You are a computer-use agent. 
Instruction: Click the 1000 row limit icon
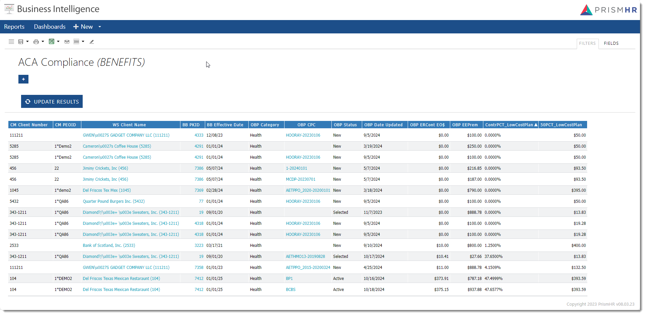click(x=76, y=42)
